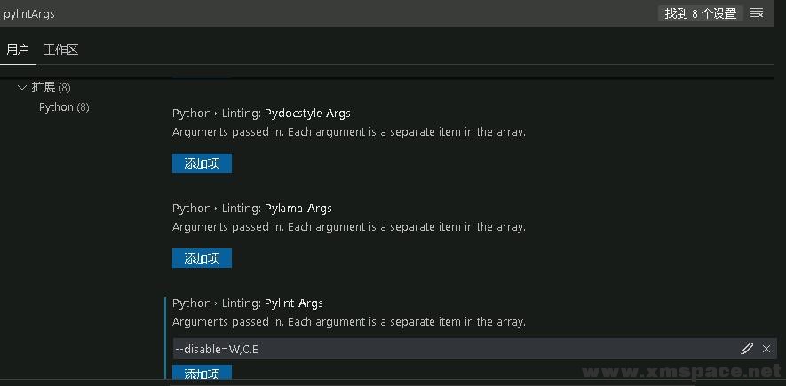Clear the settings search filter icon
This screenshot has height=386, width=786.
click(757, 13)
